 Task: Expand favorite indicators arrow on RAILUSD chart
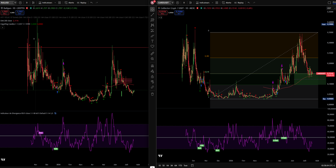[55, 3]
